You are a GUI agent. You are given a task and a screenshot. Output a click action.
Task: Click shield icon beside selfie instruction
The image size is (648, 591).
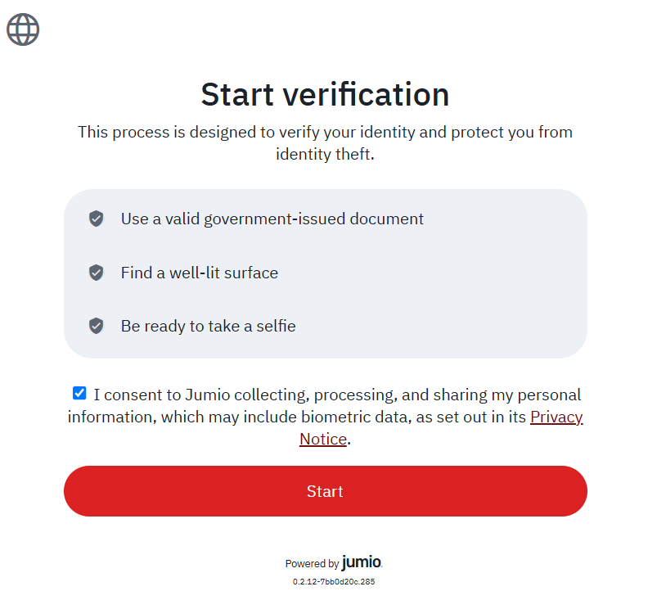[x=97, y=326]
